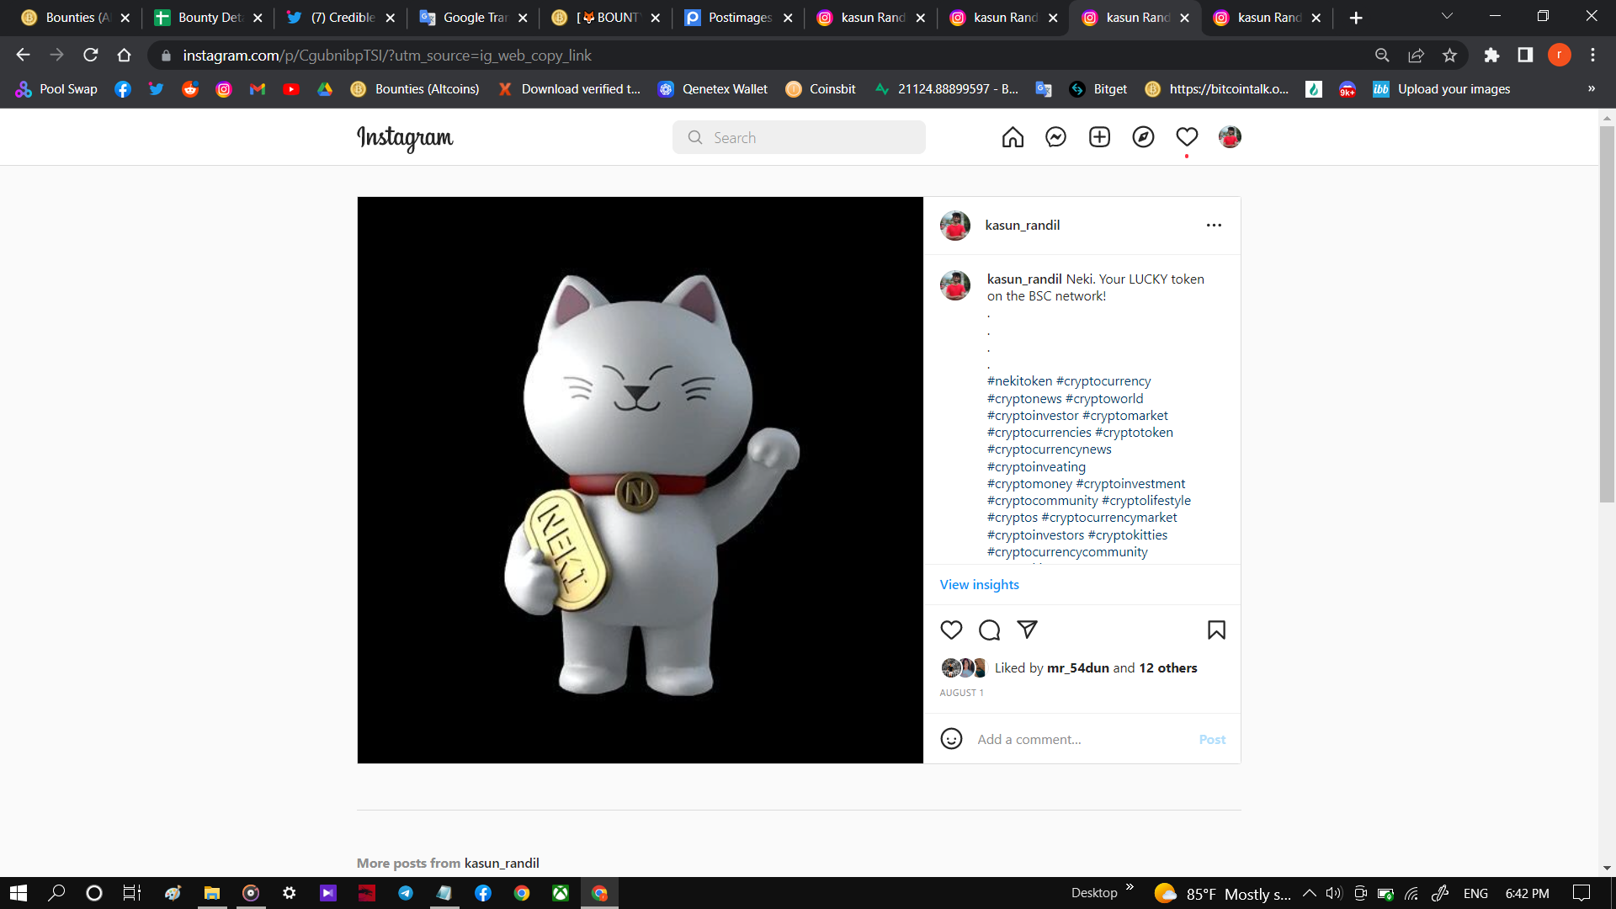Open the Explore compass icon
This screenshot has width=1616, height=909.
(x=1143, y=137)
